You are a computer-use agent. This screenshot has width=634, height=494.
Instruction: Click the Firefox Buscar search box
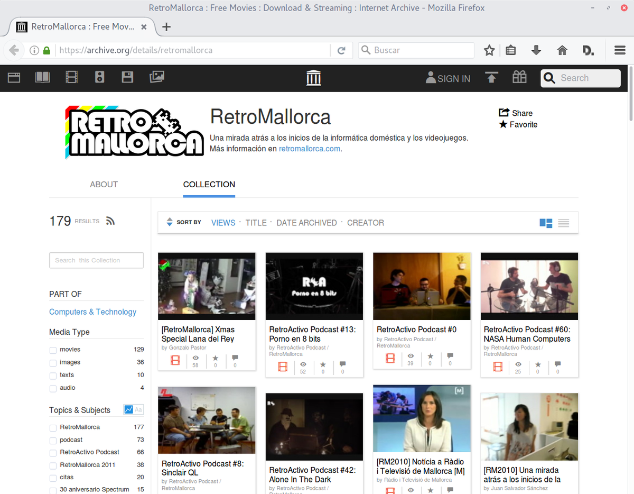[x=416, y=50]
